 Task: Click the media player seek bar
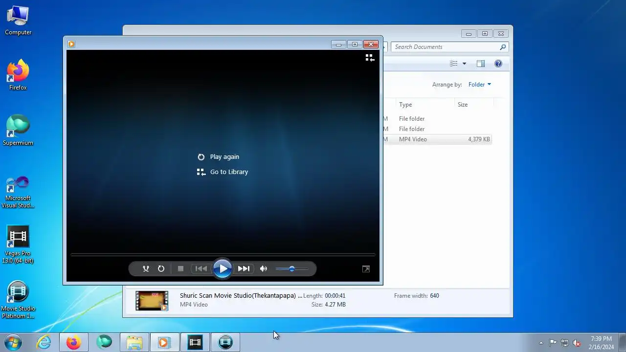click(223, 255)
